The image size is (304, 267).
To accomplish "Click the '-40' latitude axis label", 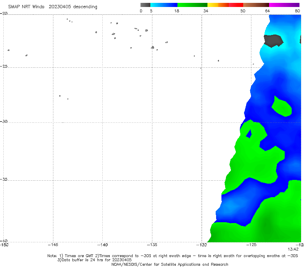I will coord(4,241).
